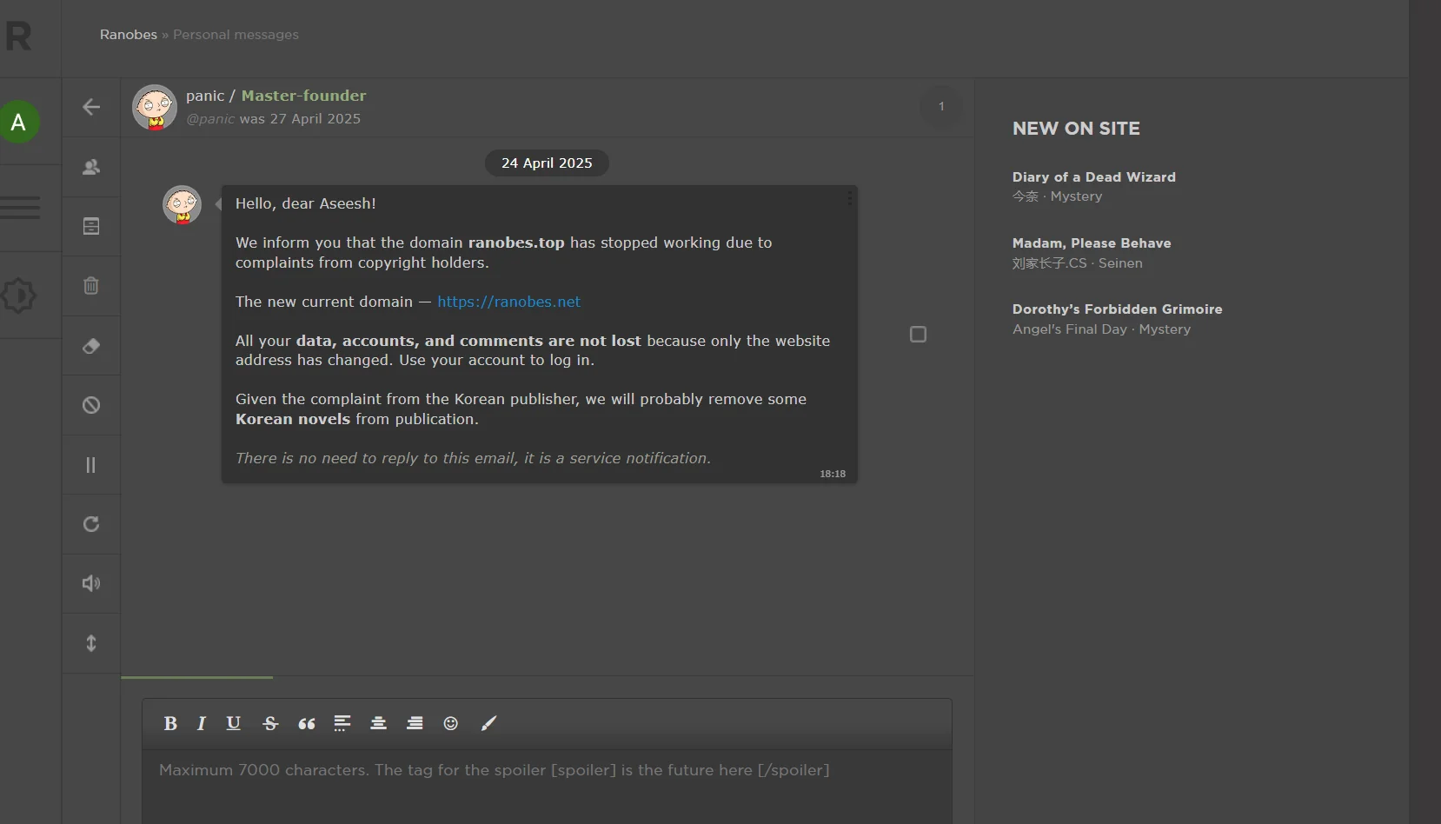Screen dimensions: 1441x824
Task: Click the refresh messages icon
Action: click(x=91, y=524)
